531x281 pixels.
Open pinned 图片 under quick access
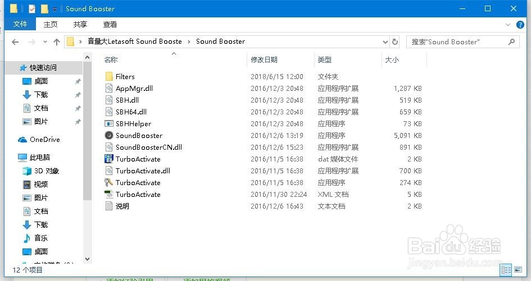tap(40, 121)
